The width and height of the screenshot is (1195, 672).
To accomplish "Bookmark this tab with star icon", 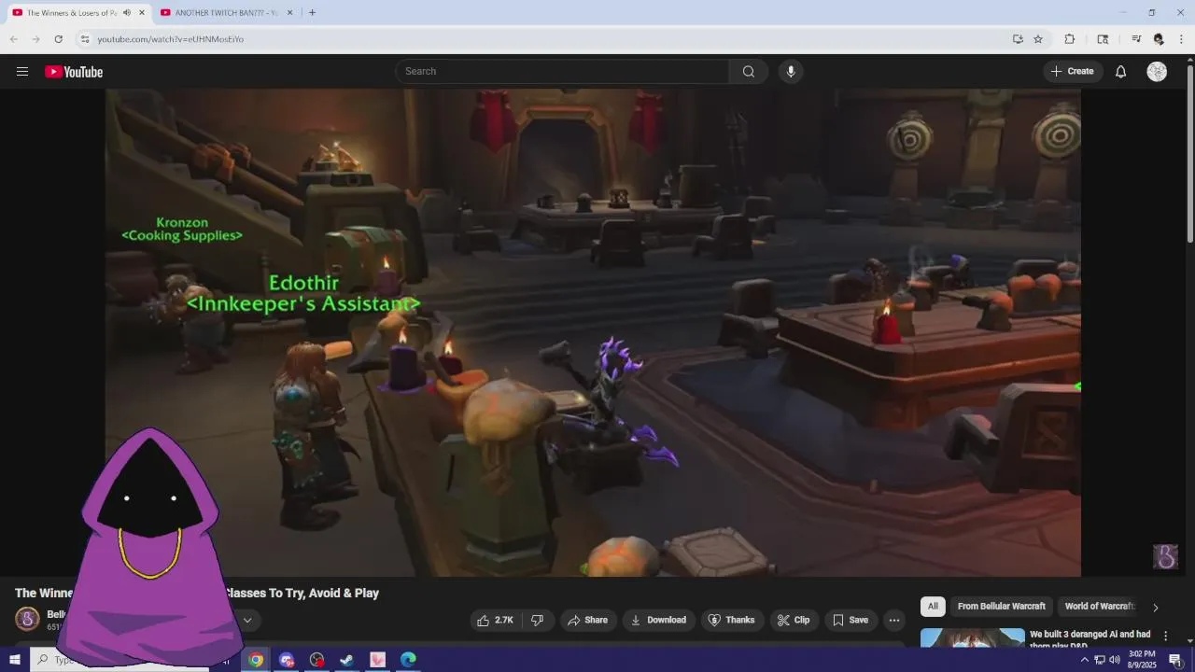I will pos(1038,39).
